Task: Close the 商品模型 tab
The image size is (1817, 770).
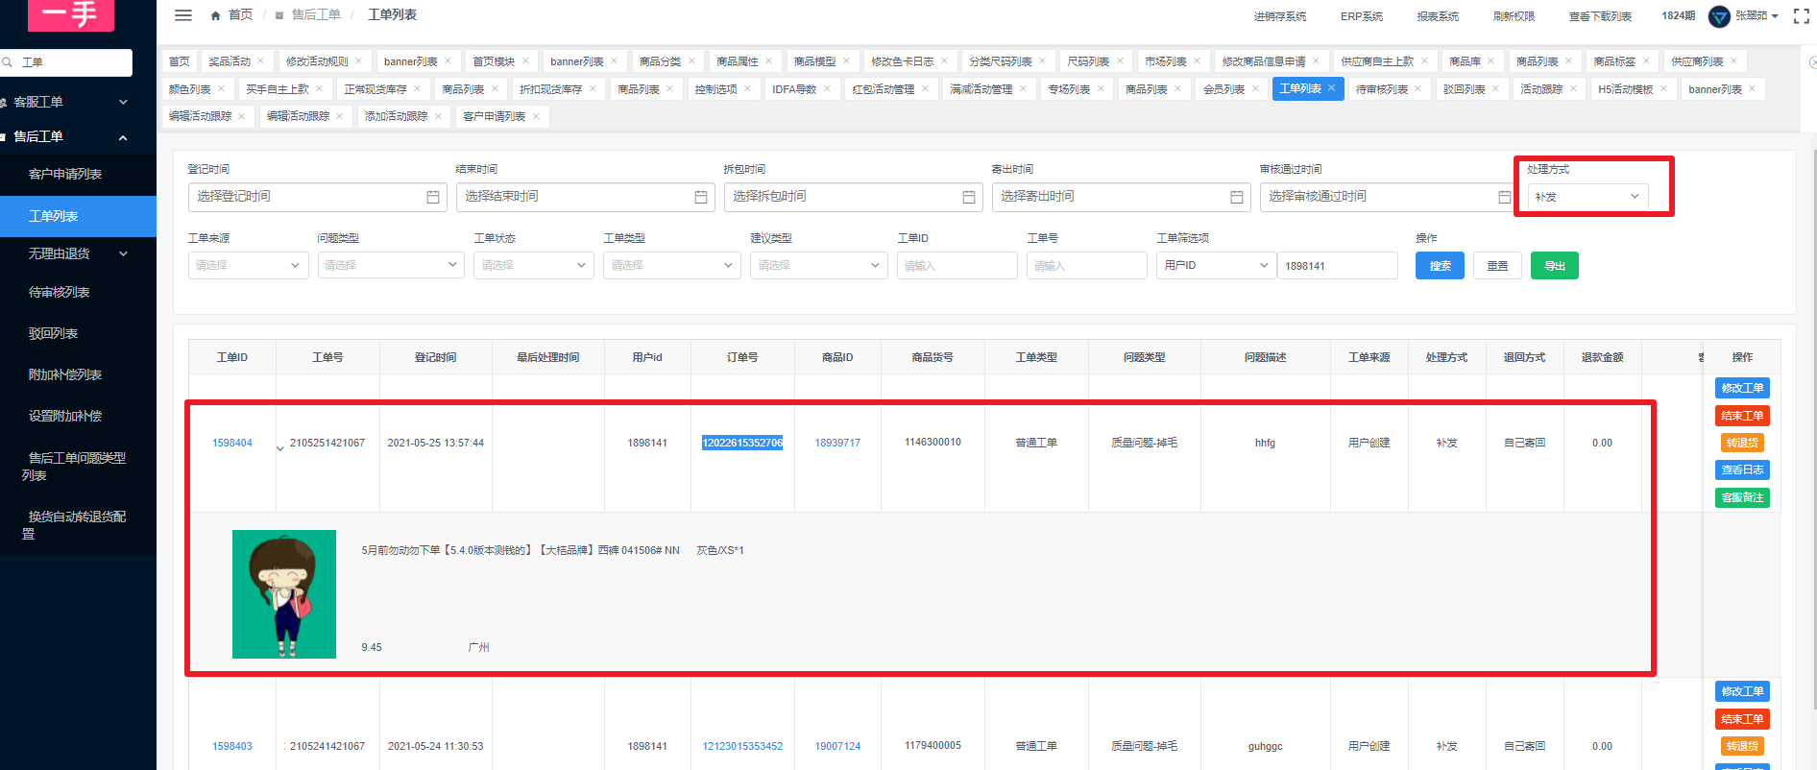Action: pos(846,61)
